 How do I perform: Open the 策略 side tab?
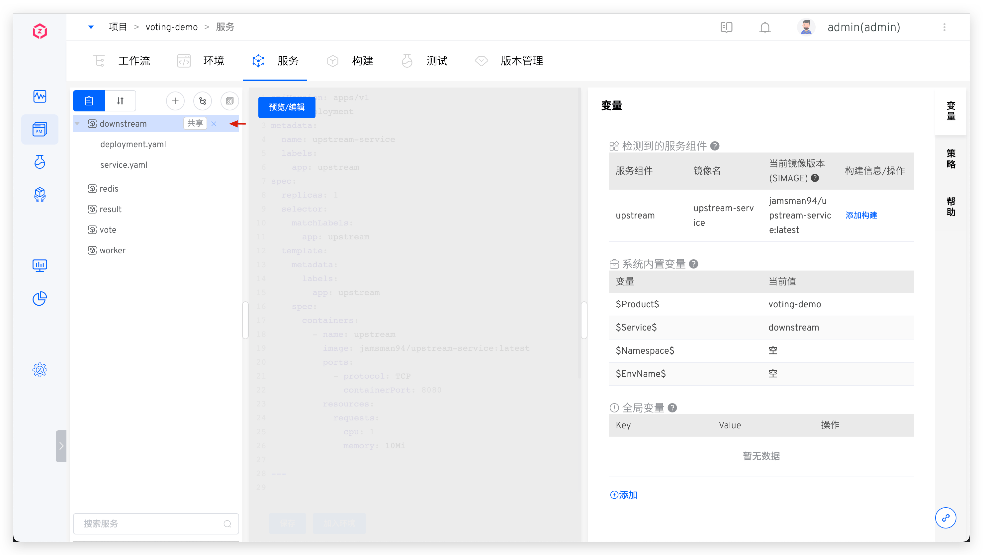[x=950, y=159]
